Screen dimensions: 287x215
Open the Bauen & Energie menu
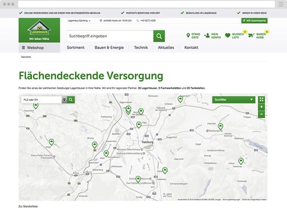pyautogui.click(x=109, y=48)
